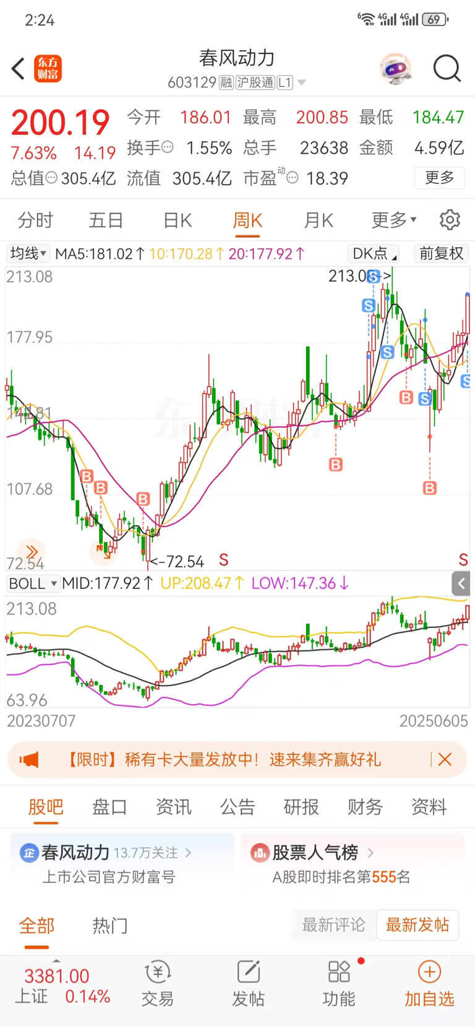Screen dimensions: 475x1027
Task: Tap the orange double-chevron expand icon
Action: 32,551
